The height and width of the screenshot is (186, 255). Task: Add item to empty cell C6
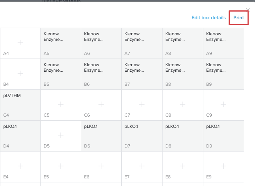point(101,105)
